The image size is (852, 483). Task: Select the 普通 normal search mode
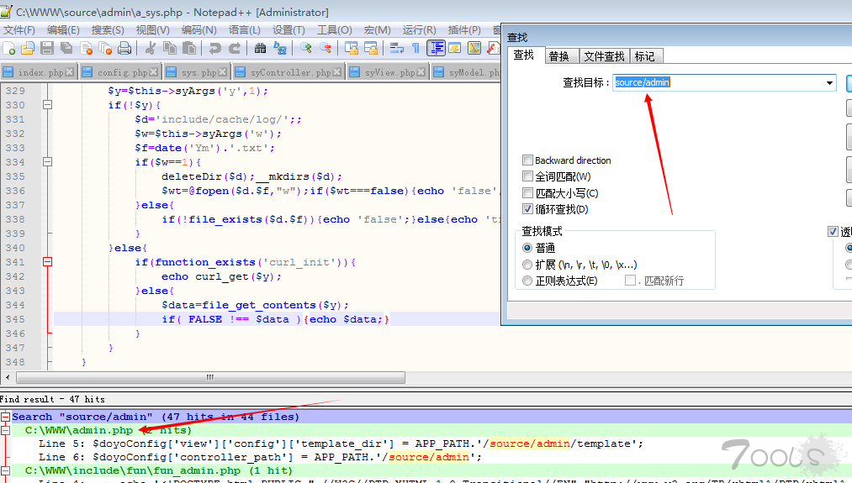point(527,248)
